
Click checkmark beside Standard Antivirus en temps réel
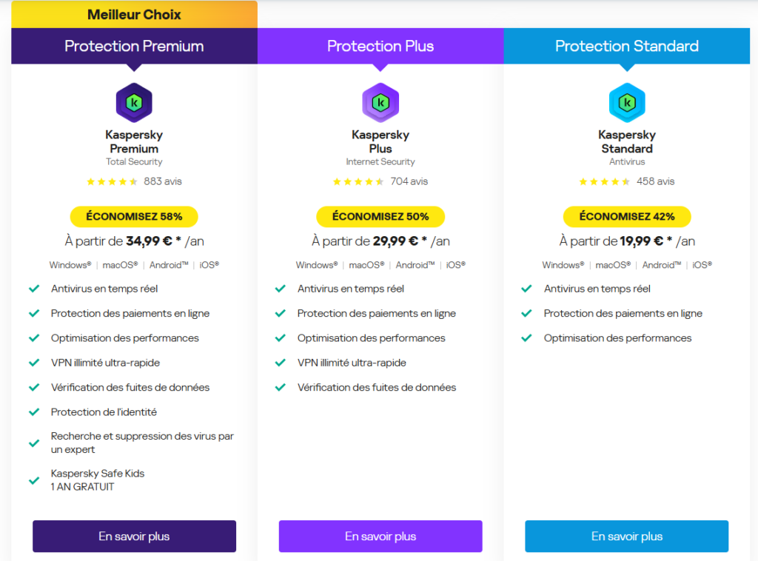[527, 289]
